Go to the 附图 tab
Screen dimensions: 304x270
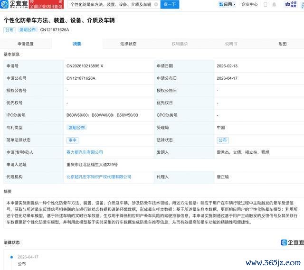click(283, 44)
